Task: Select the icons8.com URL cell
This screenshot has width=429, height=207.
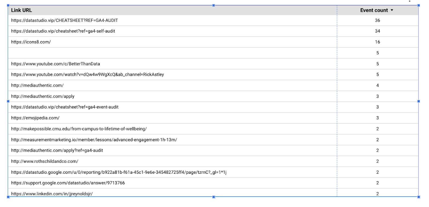Action: pos(31,42)
